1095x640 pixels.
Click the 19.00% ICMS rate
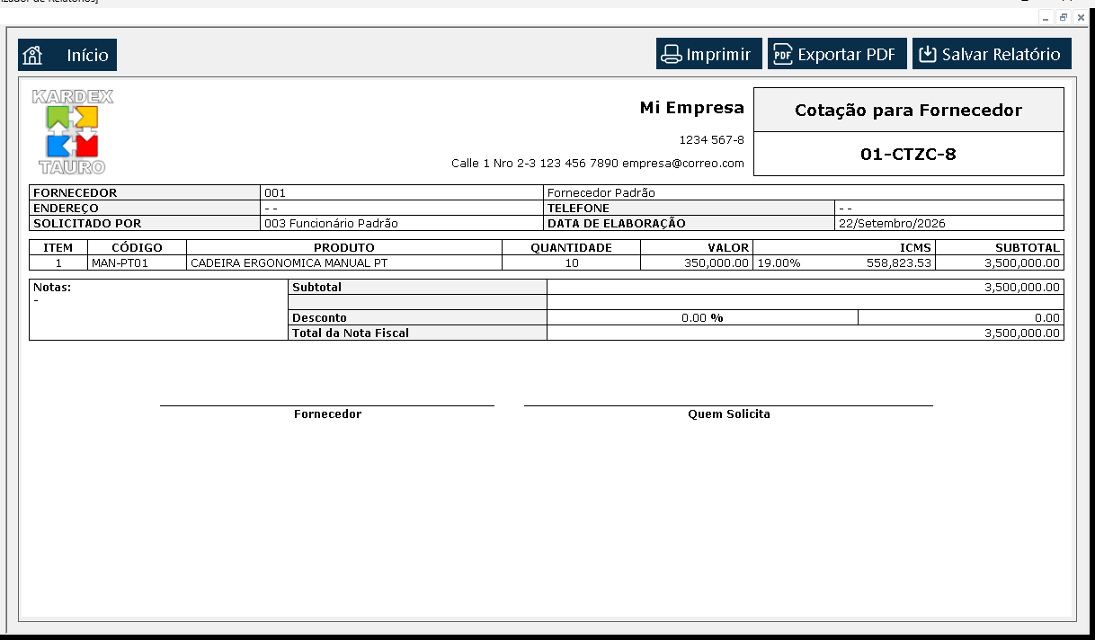[779, 263]
